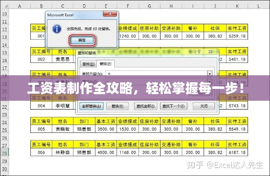Select the cell containing 林静茹

63,152
